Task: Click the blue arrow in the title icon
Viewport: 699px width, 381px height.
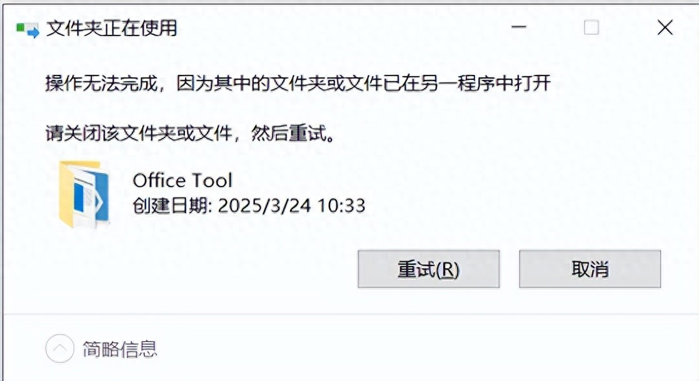Action: (33, 32)
